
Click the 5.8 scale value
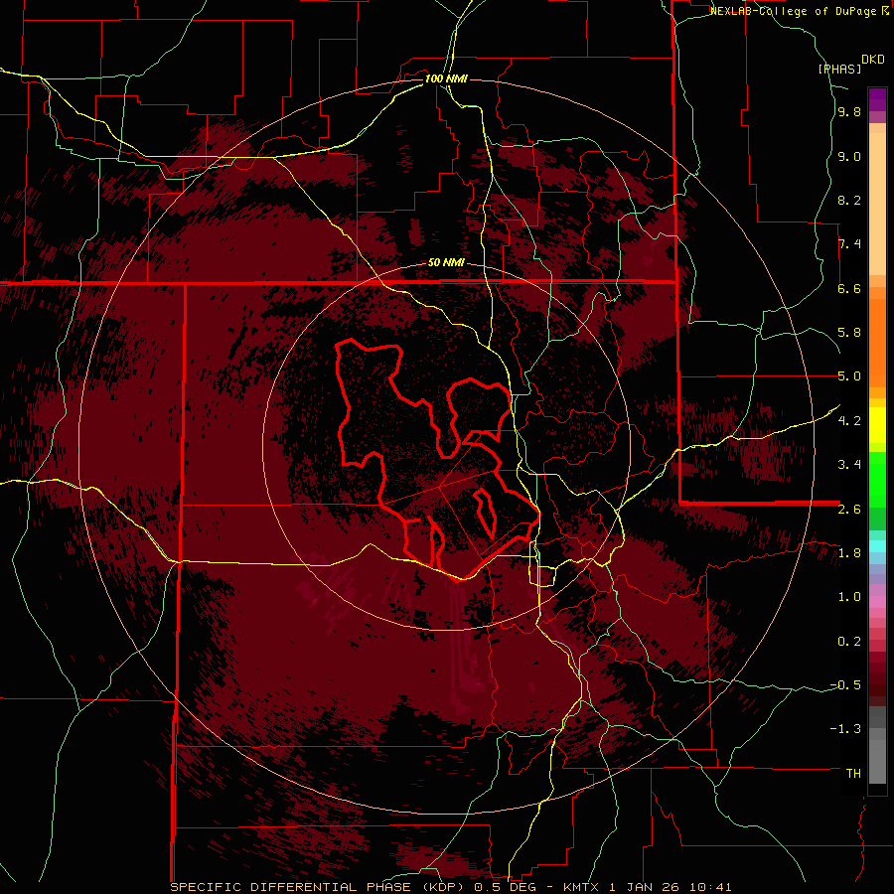(849, 333)
